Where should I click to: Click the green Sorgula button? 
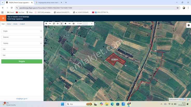point(22,62)
